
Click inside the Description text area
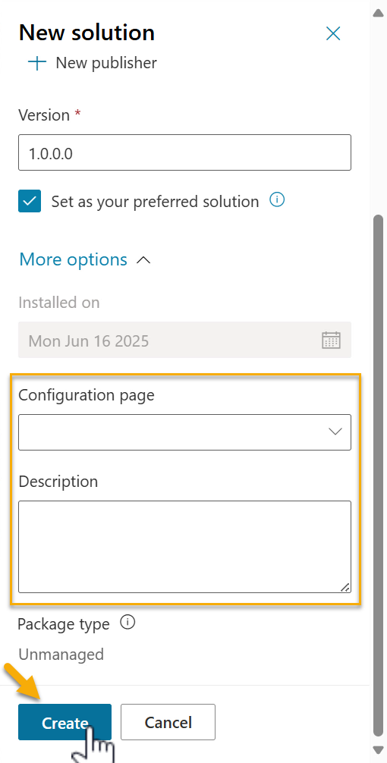point(184,547)
